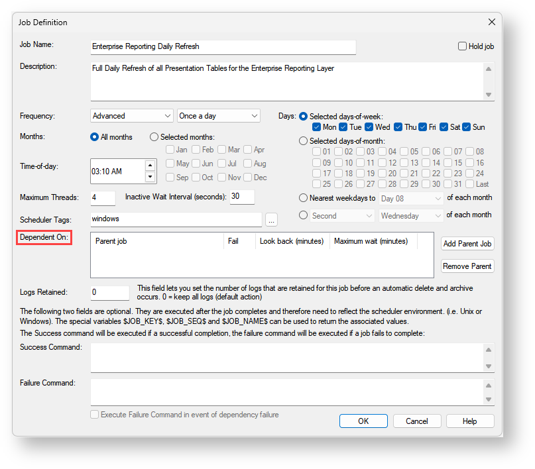Screen dimensions: 535x469
Task: Click the Logs Retained input field
Action: pos(110,292)
